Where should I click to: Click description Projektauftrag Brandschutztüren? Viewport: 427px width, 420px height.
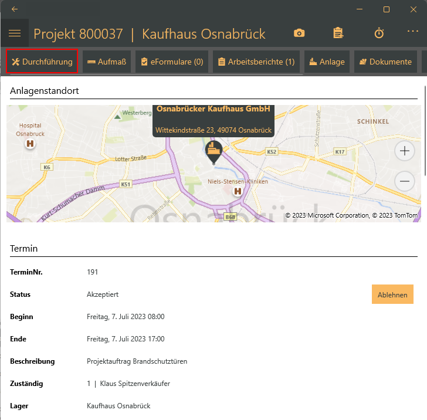pyautogui.click(x=137, y=361)
